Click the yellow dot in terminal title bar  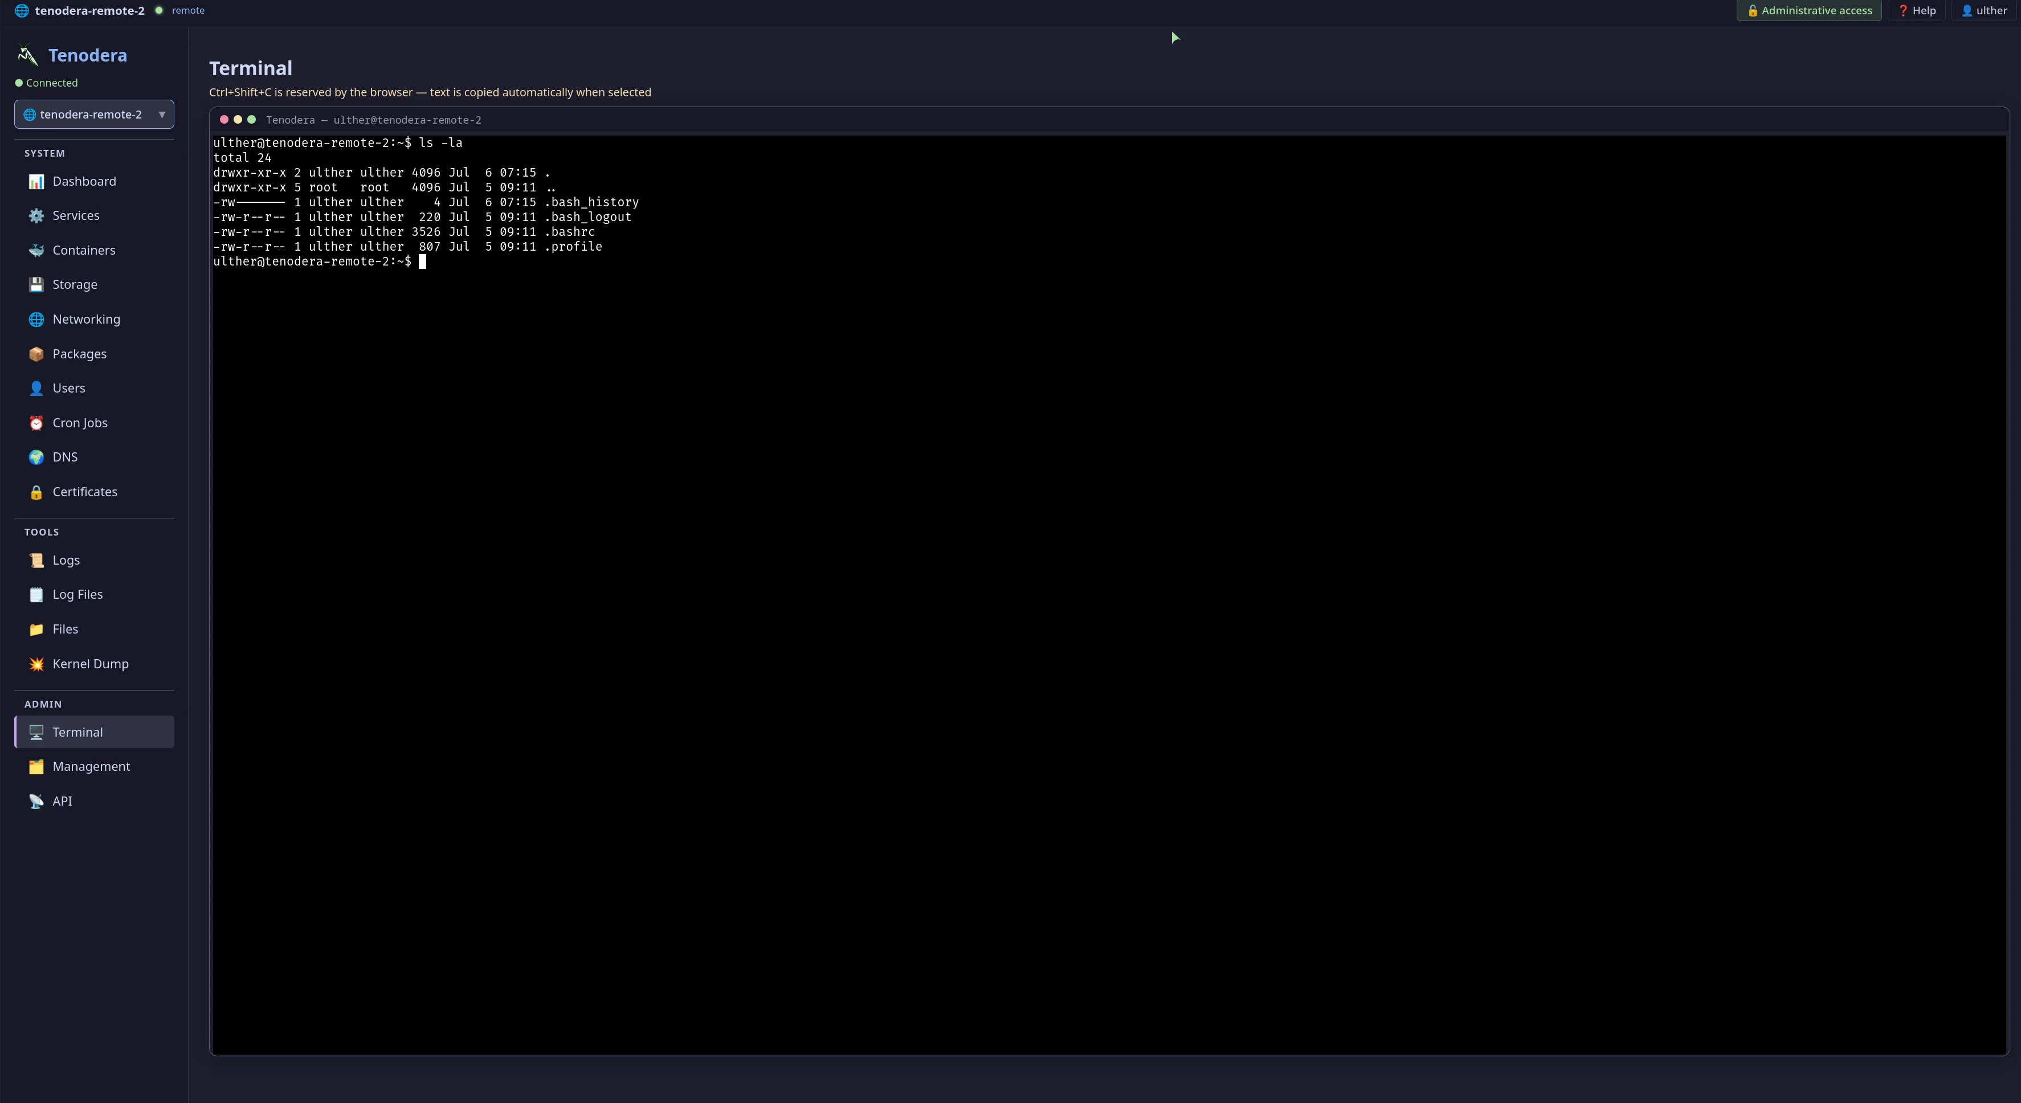[238, 119]
